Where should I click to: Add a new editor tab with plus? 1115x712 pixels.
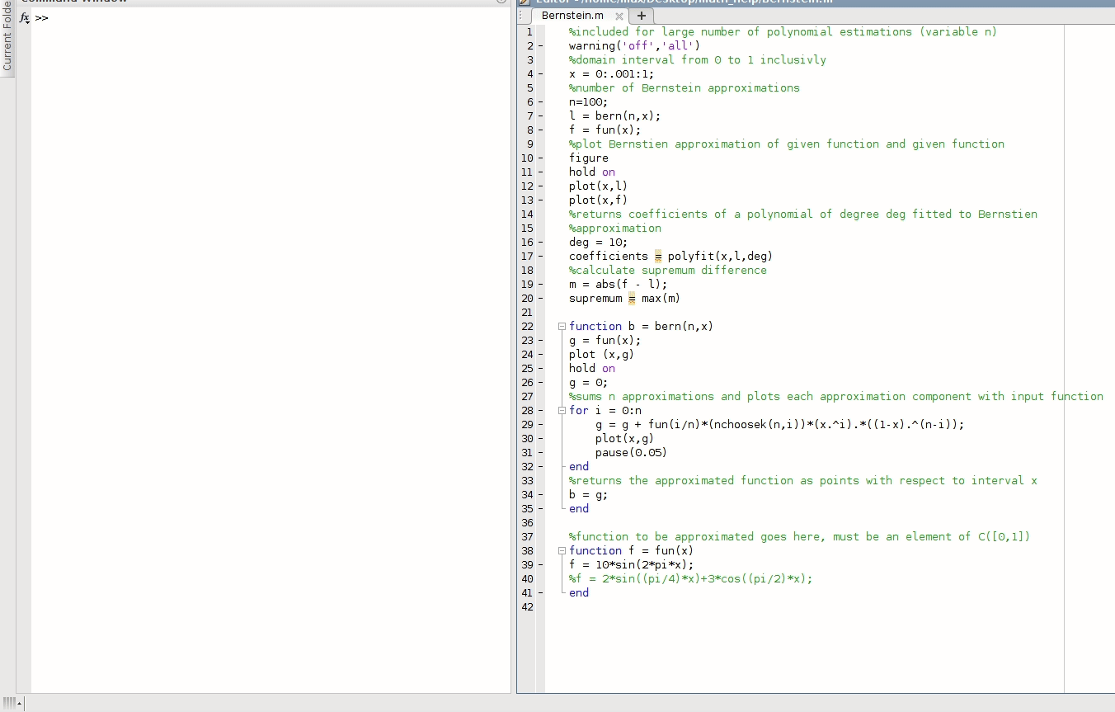pos(642,16)
